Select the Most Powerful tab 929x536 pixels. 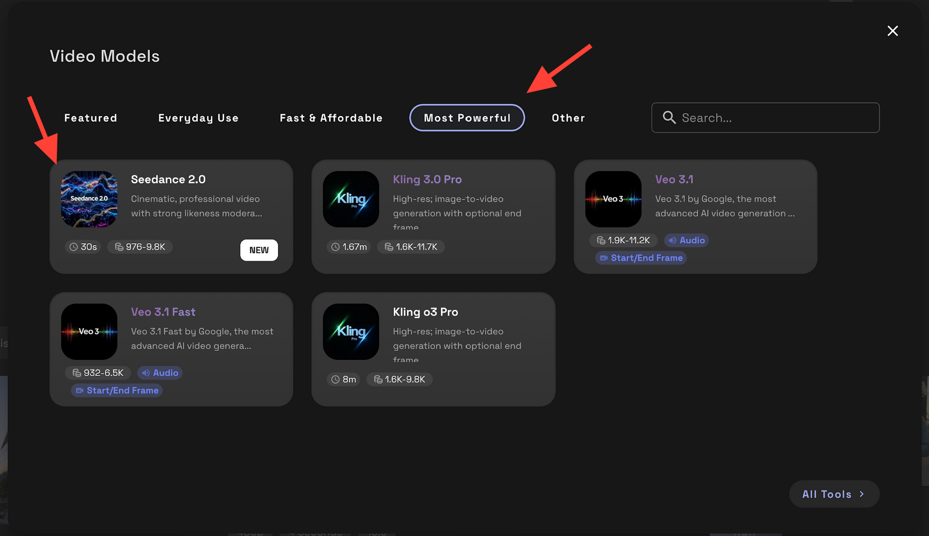coord(467,118)
